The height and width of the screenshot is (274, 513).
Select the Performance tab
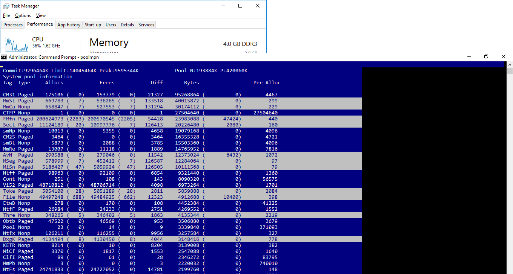point(40,24)
